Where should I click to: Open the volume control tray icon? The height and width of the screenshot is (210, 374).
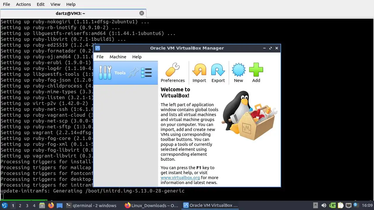coord(323,205)
